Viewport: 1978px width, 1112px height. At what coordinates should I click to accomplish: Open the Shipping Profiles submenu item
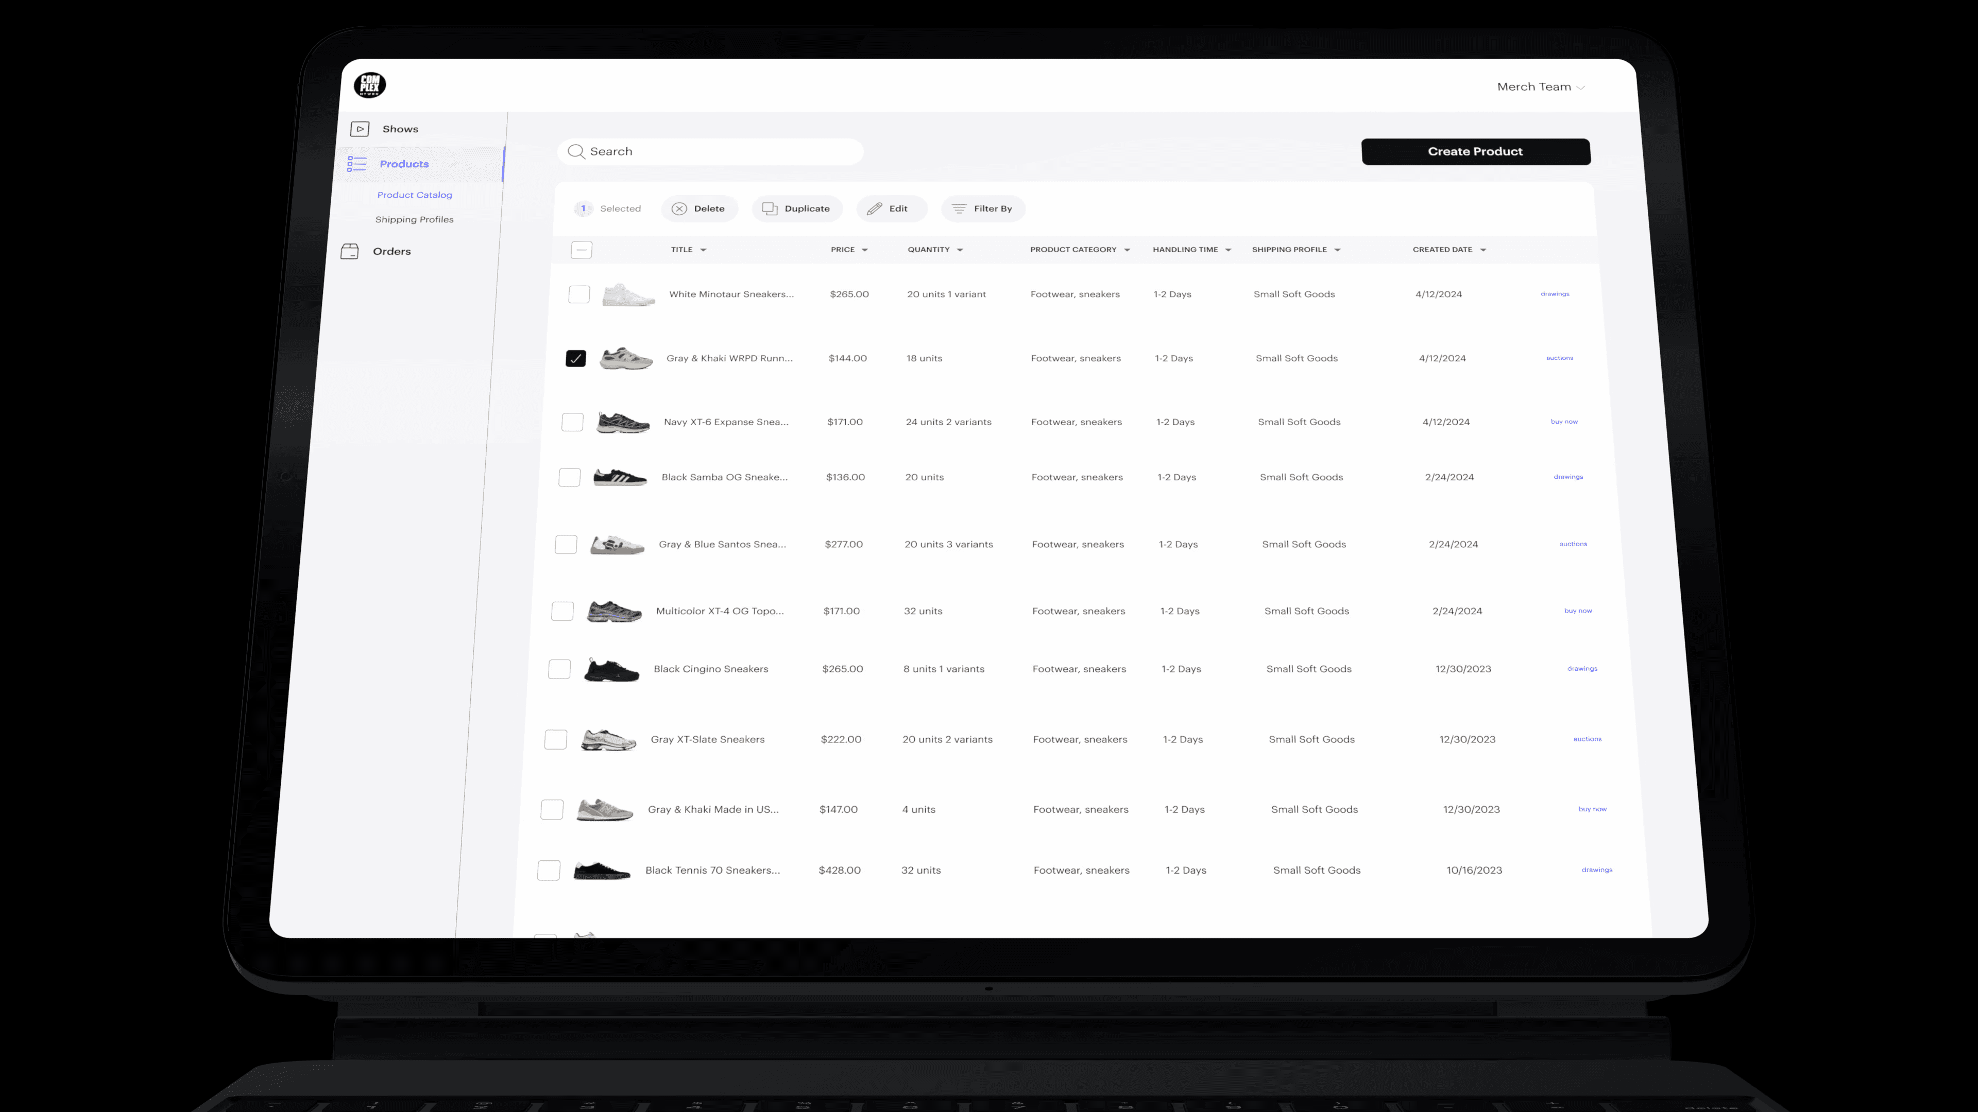[x=414, y=219]
